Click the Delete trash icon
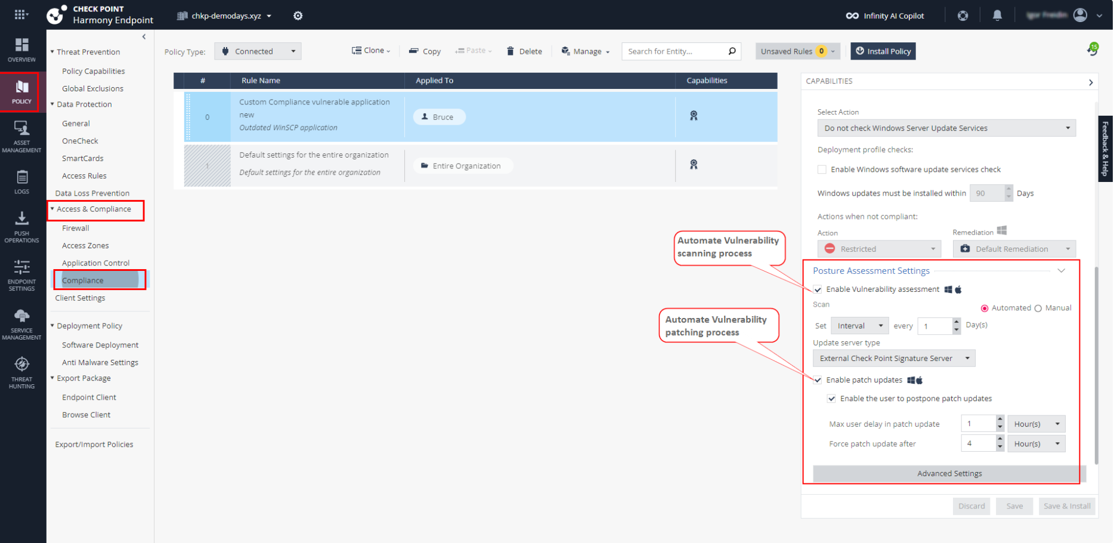The image size is (1114, 543). coord(510,51)
